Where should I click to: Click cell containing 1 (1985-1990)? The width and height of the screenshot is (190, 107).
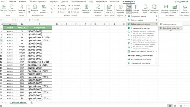(39, 53)
